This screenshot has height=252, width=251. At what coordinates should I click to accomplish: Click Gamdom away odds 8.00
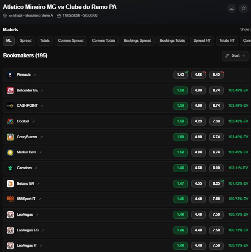[216, 168]
